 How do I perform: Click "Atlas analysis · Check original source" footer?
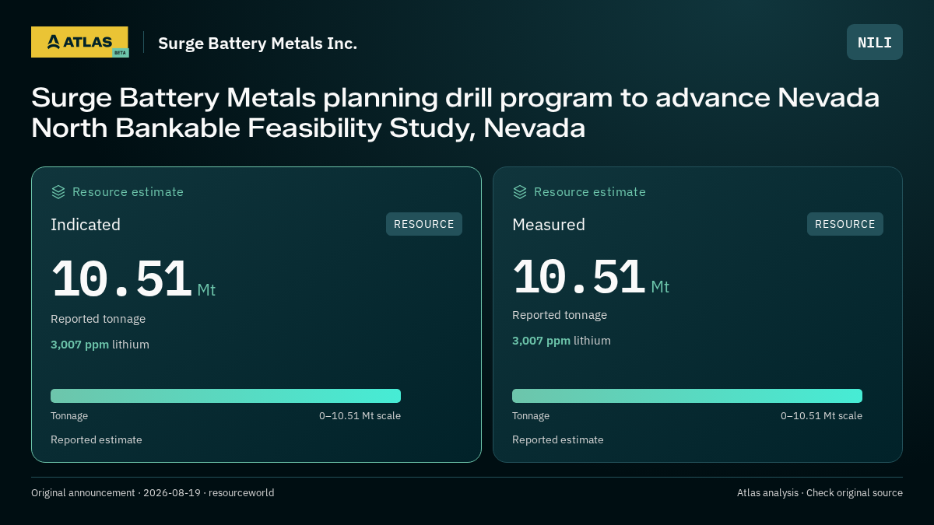point(820,493)
